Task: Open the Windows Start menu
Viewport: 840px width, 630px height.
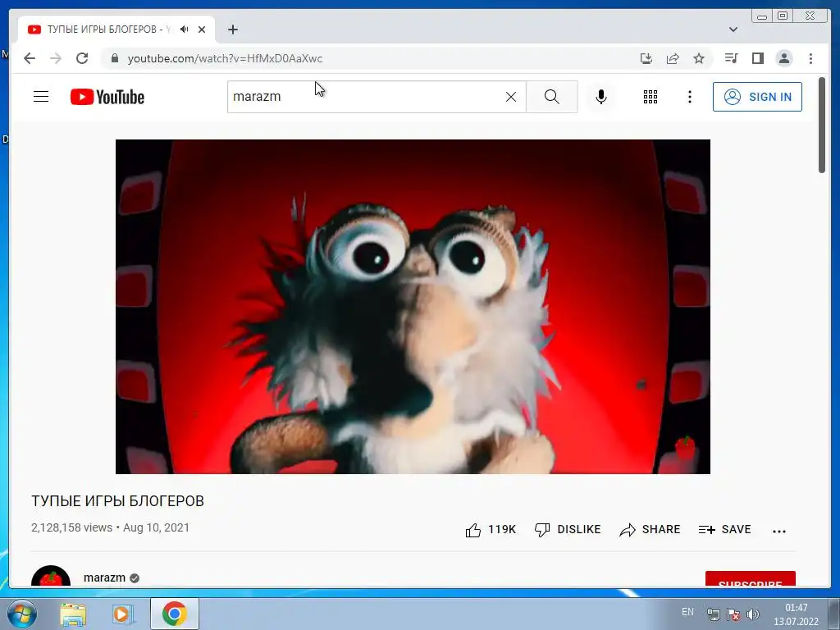Action: click(x=22, y=614)
